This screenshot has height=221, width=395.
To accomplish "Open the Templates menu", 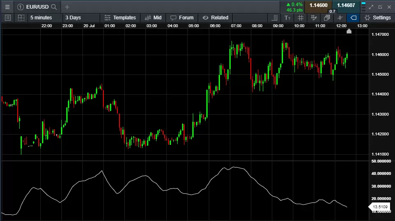I will pos(120,18).
